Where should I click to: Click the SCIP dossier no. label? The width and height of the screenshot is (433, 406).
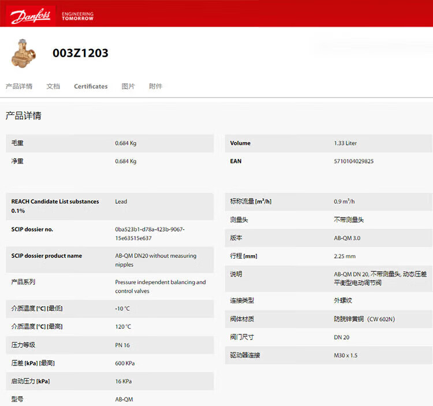[32, 229]
